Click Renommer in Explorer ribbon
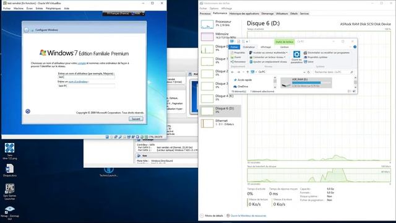Viewport: 396px width, 223px height. coord(238,62)
